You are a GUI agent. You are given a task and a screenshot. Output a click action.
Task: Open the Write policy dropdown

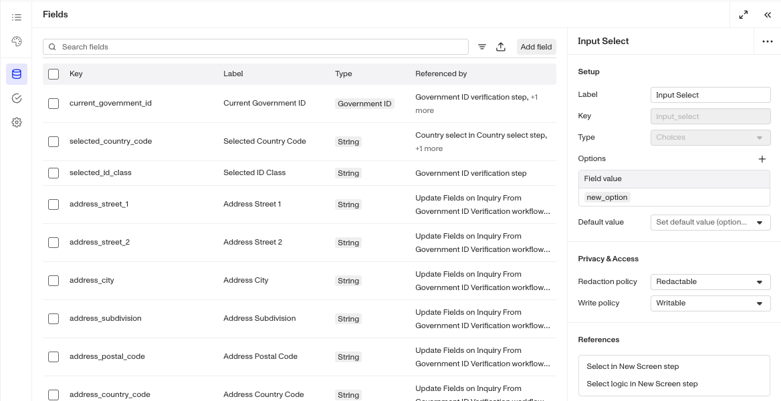[710, 303]
